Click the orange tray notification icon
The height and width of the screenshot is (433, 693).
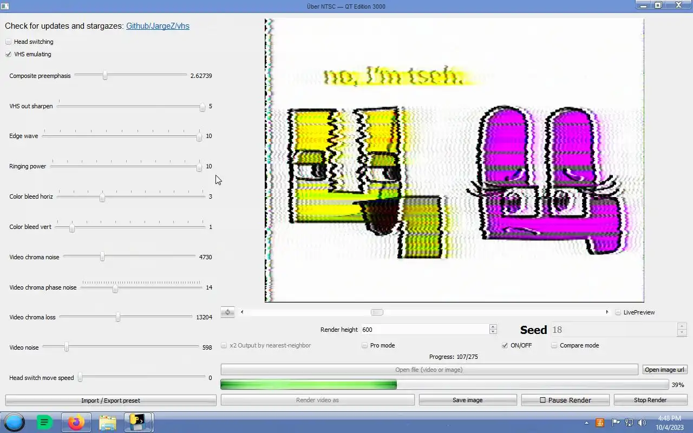[x=600, y=423]
